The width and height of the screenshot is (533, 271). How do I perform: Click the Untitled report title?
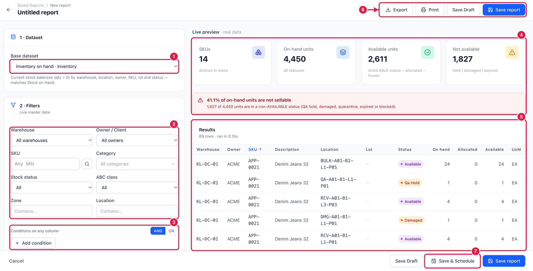[38, 12]
